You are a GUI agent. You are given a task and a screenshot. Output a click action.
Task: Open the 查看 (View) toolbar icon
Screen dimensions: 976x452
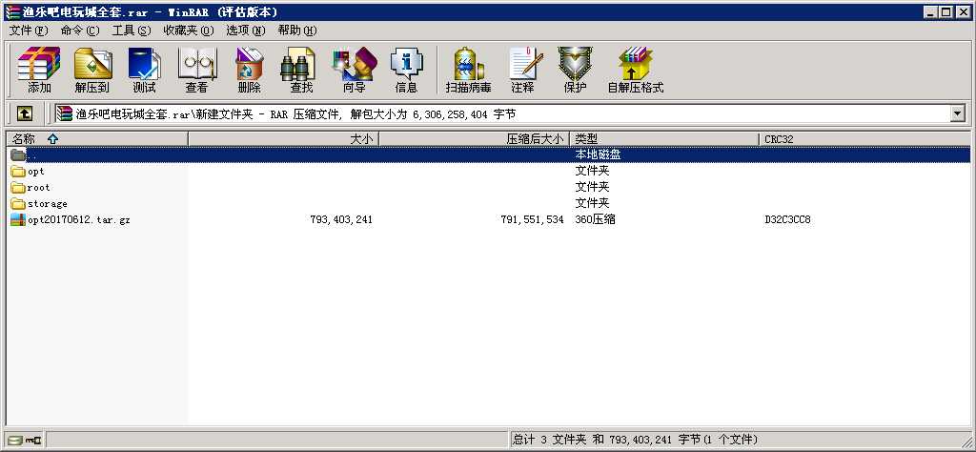[x=196, y=69]
